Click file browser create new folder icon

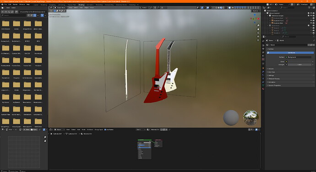(x=16, y=12)
